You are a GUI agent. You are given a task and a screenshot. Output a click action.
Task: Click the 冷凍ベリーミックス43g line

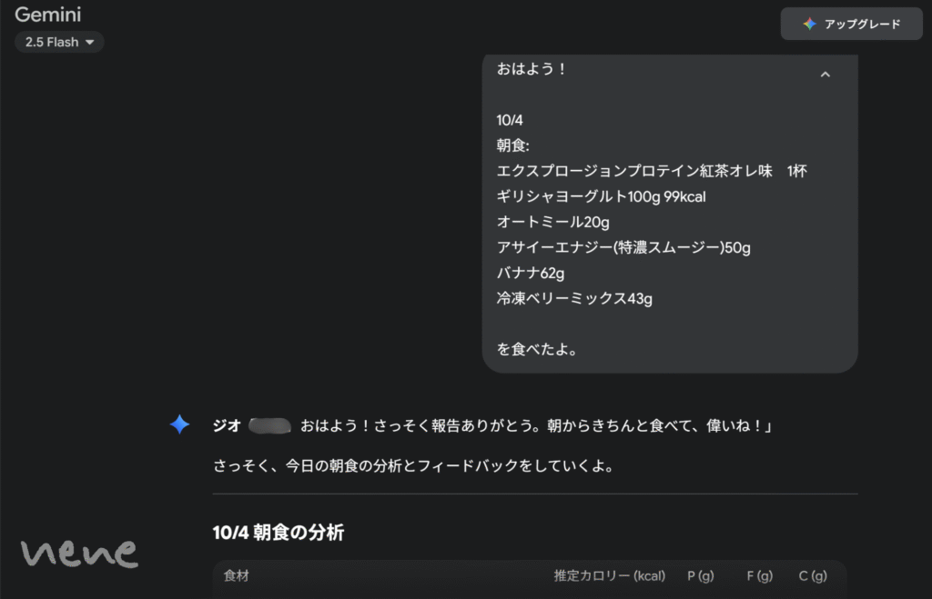[x=573, y=298]
